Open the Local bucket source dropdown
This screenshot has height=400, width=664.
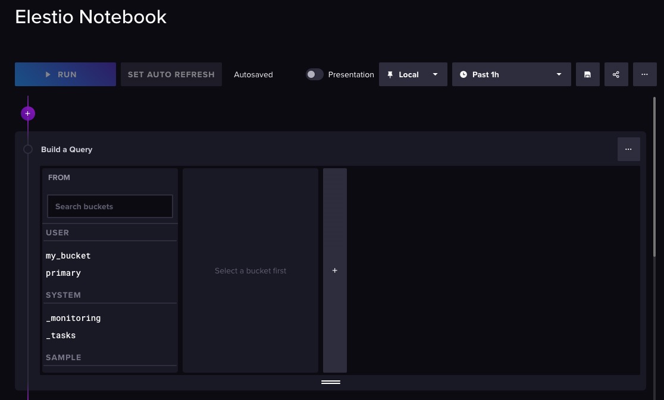pyautogui.click(x=413, y=74)
